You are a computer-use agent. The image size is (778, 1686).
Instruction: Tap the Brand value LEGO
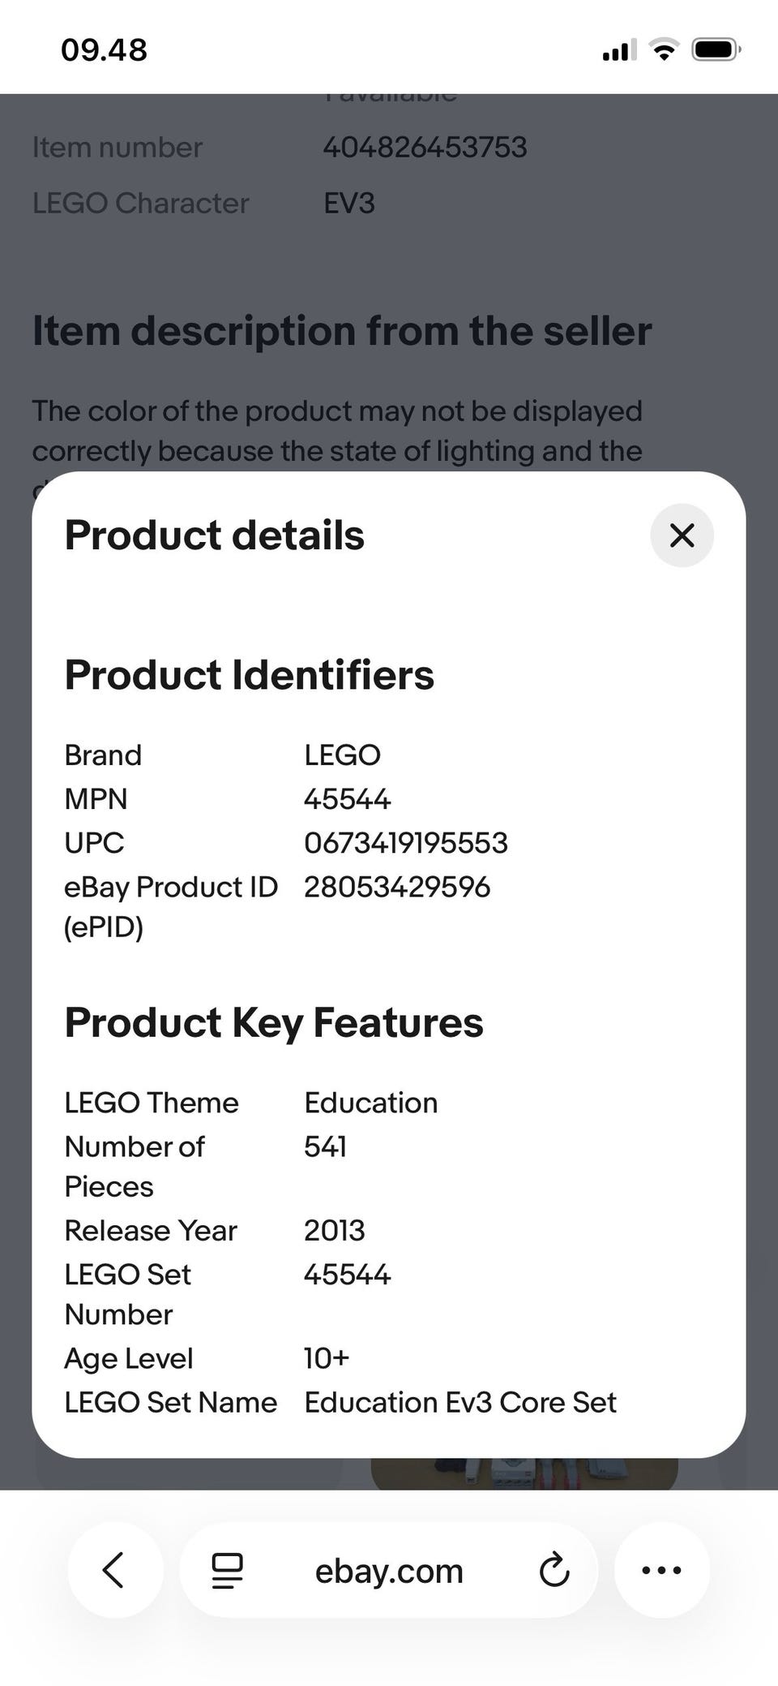[x=342, y=755]
